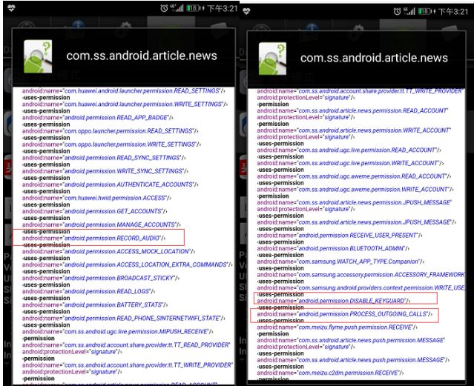
Task: Select the READ_SYNC_SETTINGS permission line
Action: tap(104, 158)
